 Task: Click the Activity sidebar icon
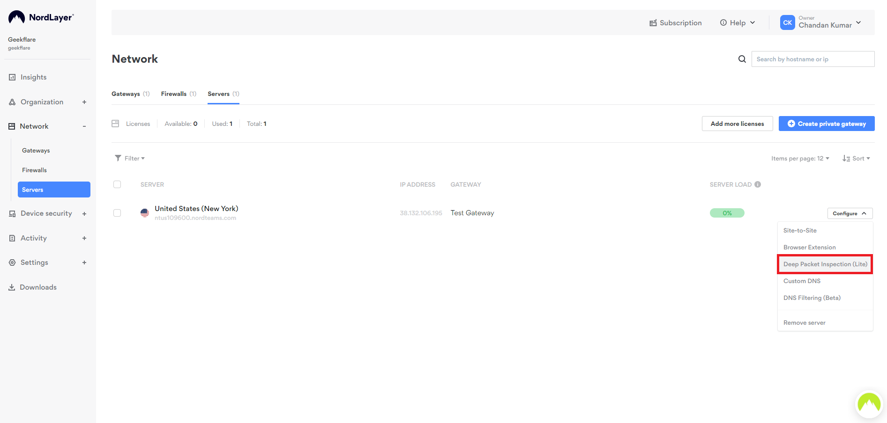point(12,238)
